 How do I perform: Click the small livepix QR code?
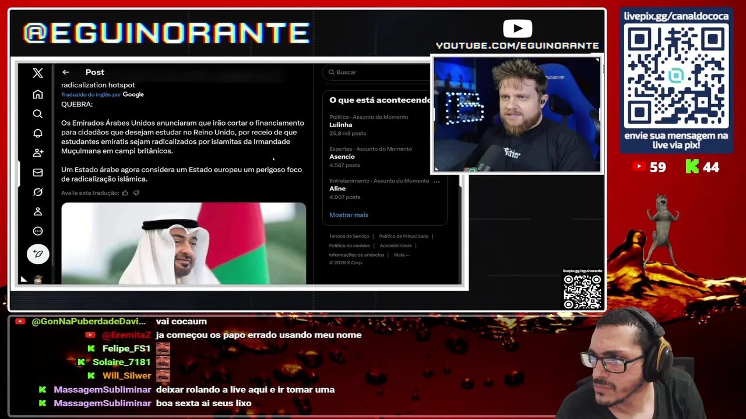582,292
